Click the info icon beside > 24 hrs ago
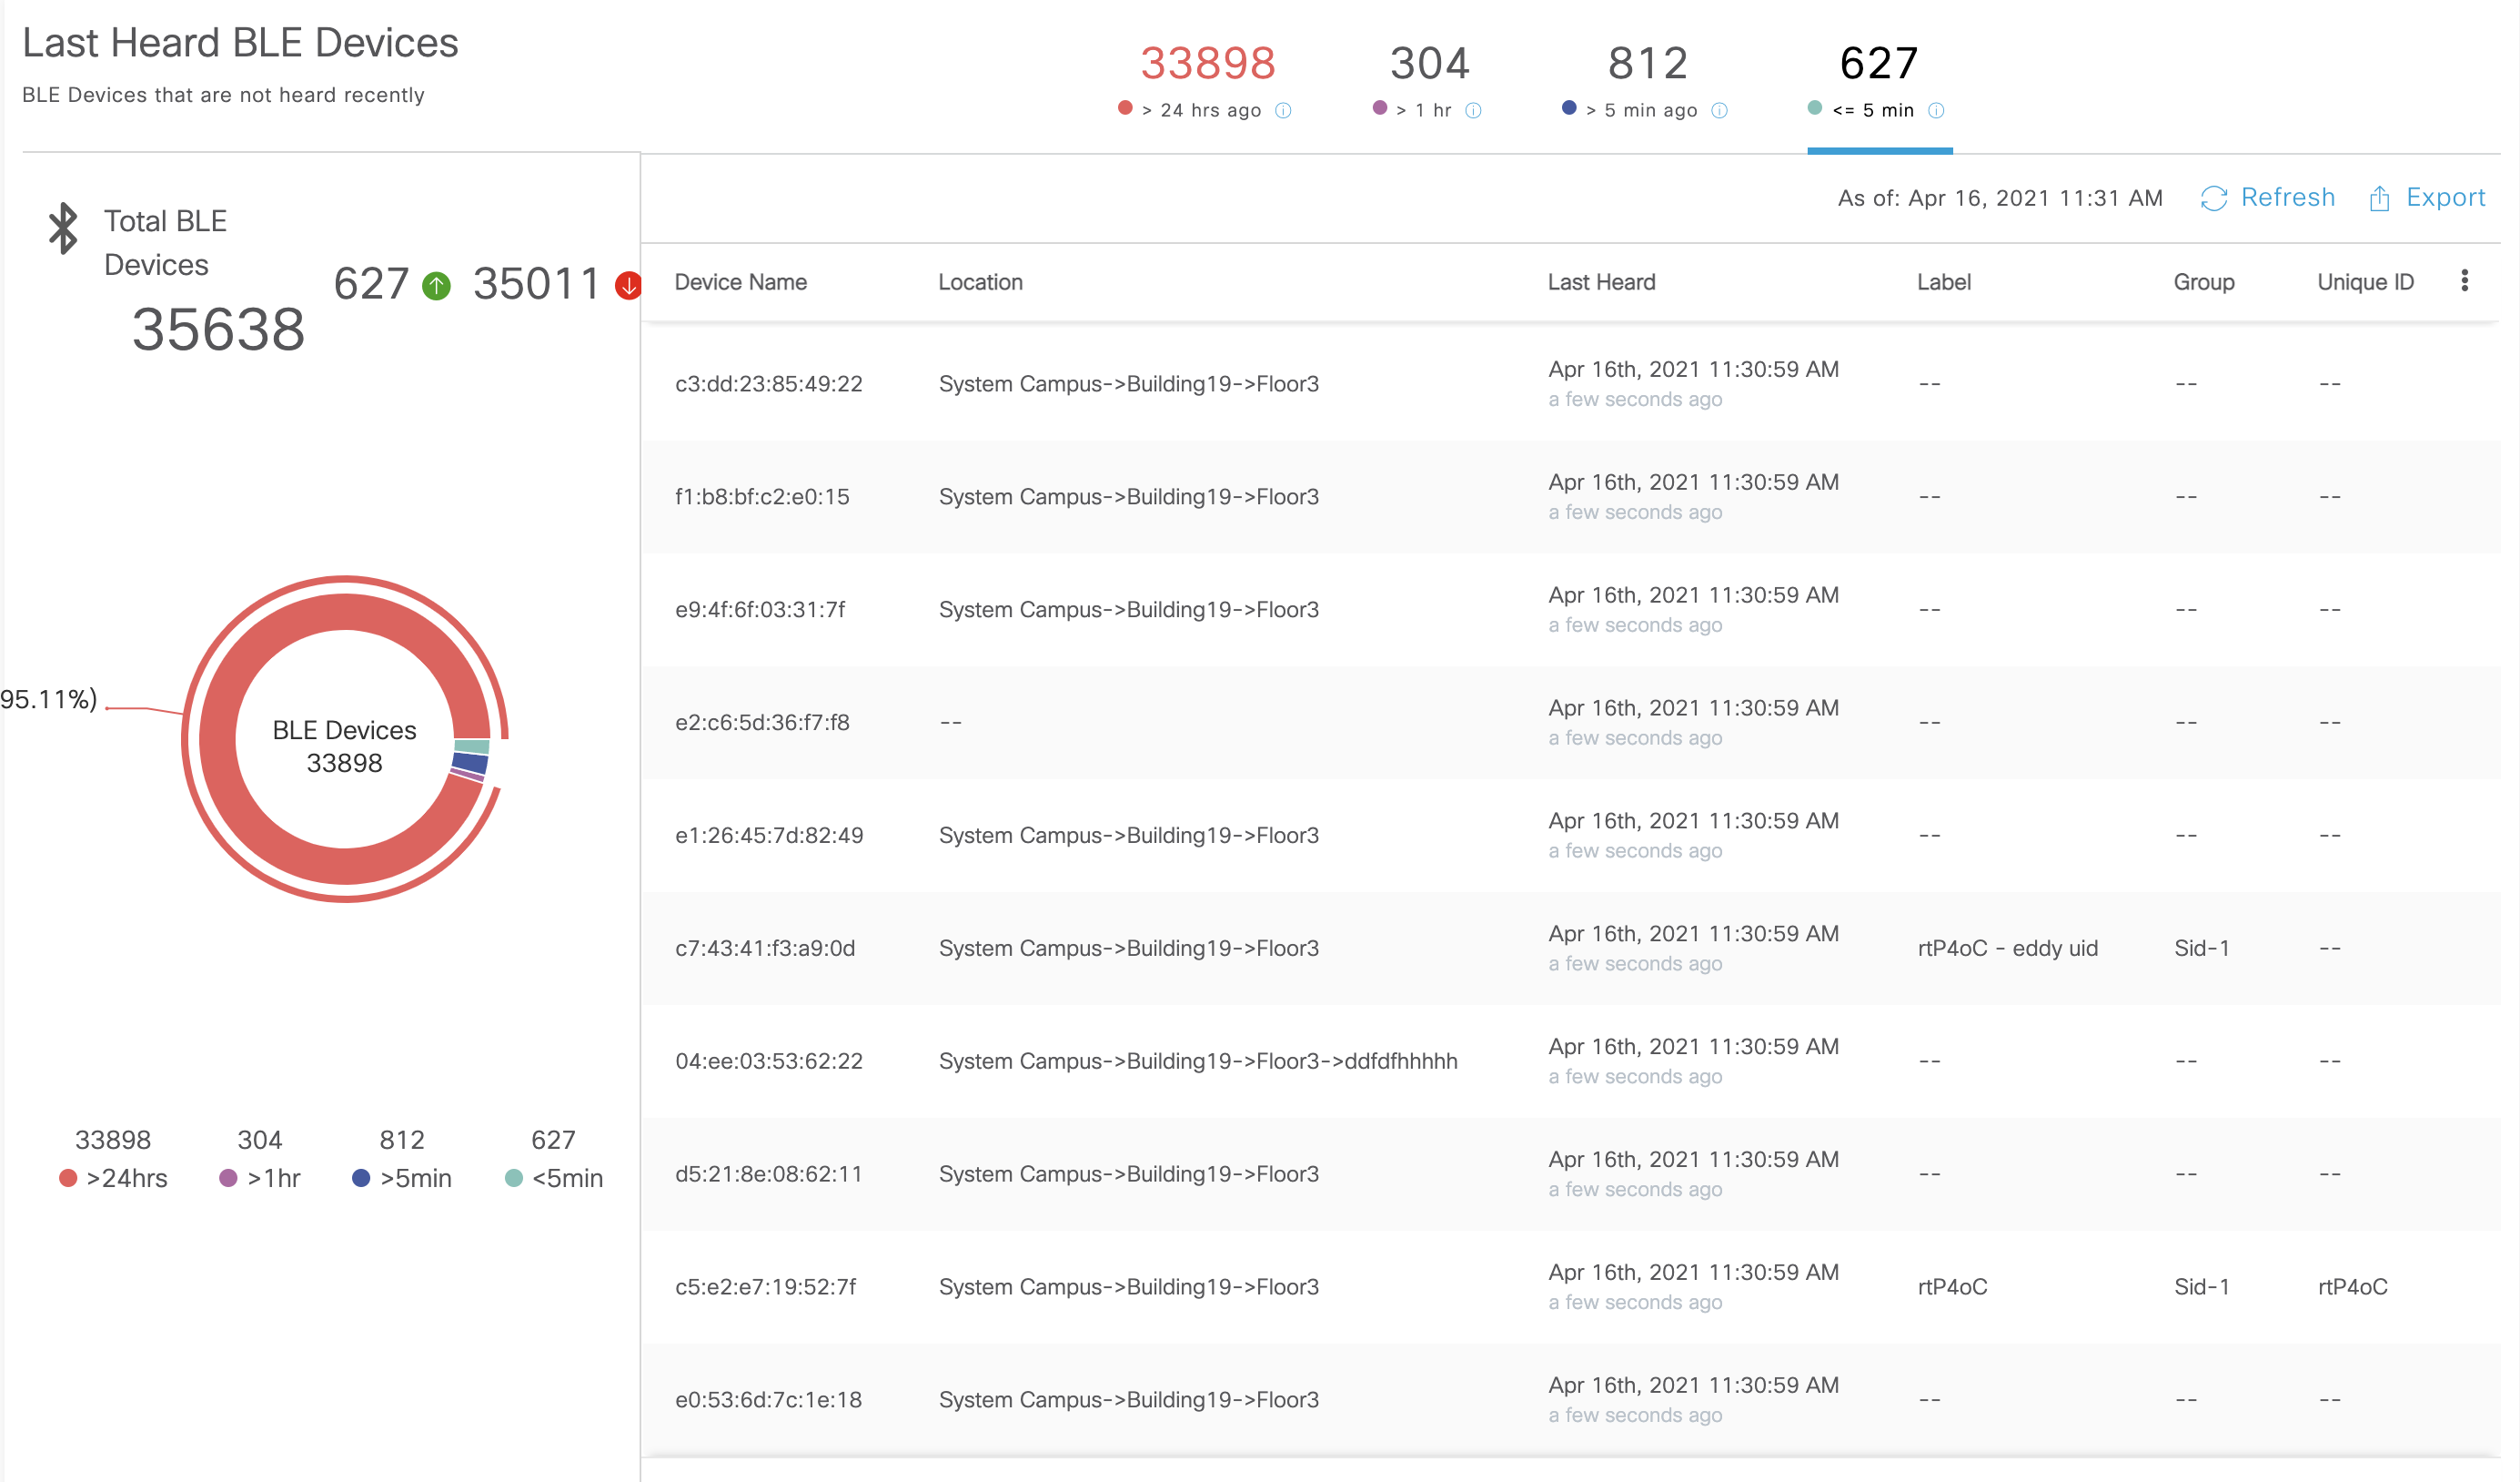The width and height of the screenshot is (2520, 1482). pyautogui.click(x=1283, y=111)
